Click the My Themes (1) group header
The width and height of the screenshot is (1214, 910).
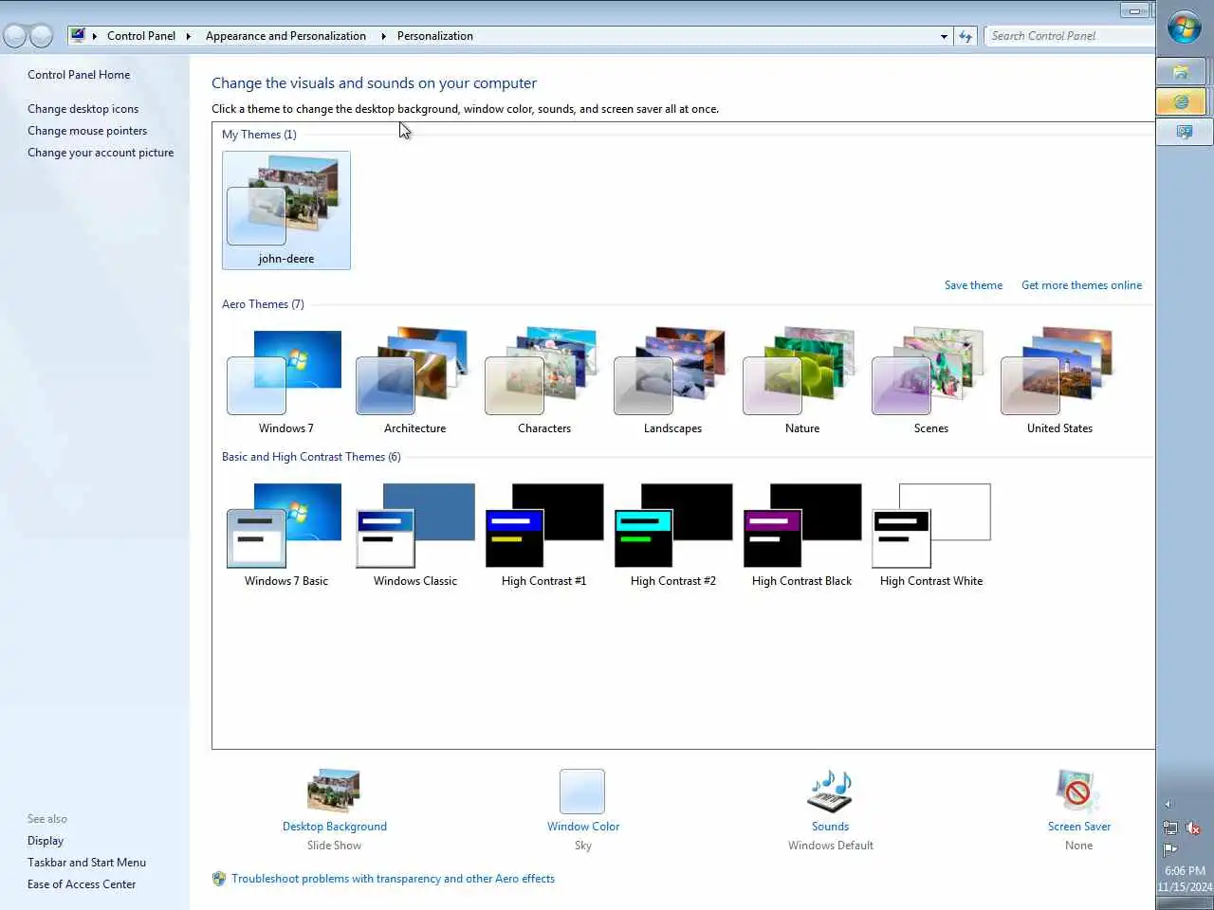pyautogui.click(x=259, y=135)
